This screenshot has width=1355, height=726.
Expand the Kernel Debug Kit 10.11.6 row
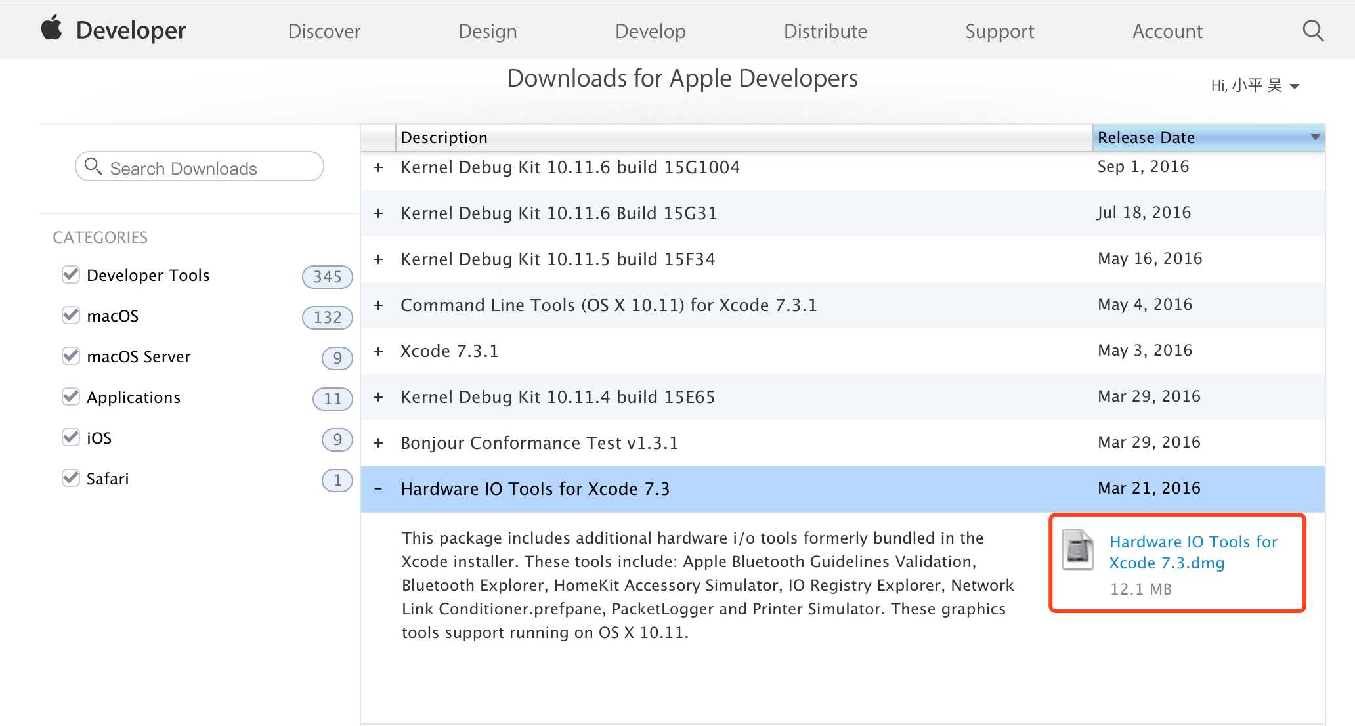click(x=376, y=167)
